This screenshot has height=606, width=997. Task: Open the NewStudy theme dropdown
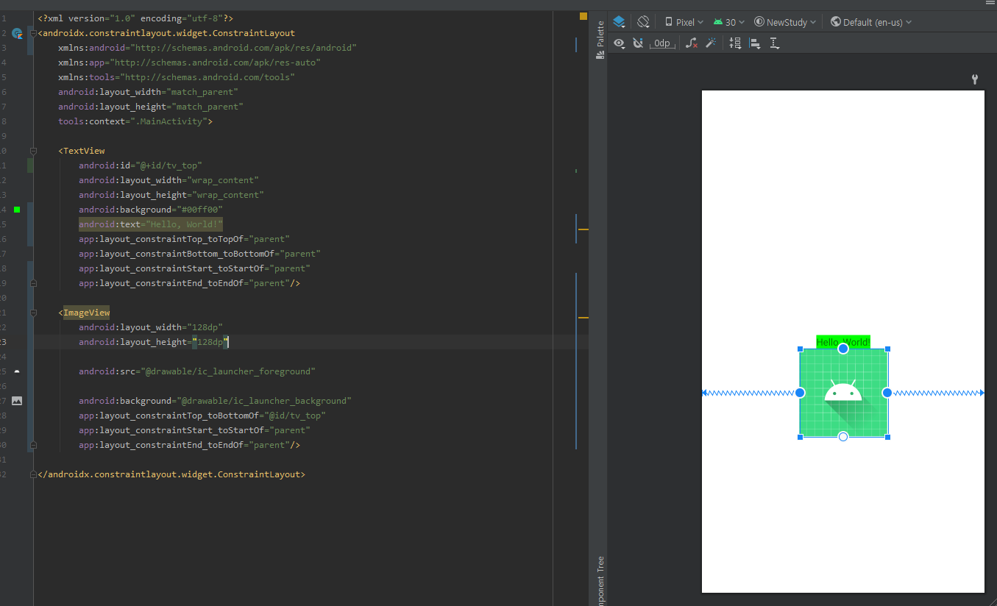click(x=785, y=22)
